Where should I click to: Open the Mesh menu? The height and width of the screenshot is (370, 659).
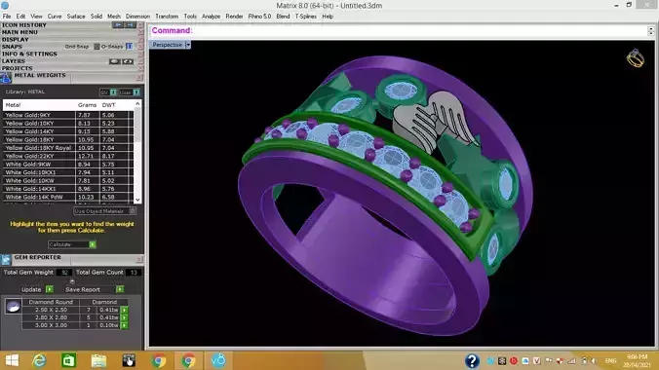pos(114,17)
